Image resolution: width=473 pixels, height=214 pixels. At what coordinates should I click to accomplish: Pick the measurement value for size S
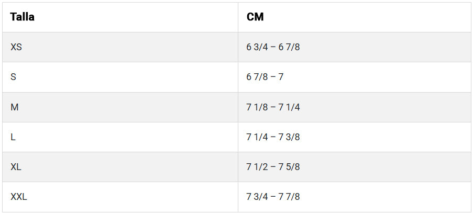[x=265, y=77]
